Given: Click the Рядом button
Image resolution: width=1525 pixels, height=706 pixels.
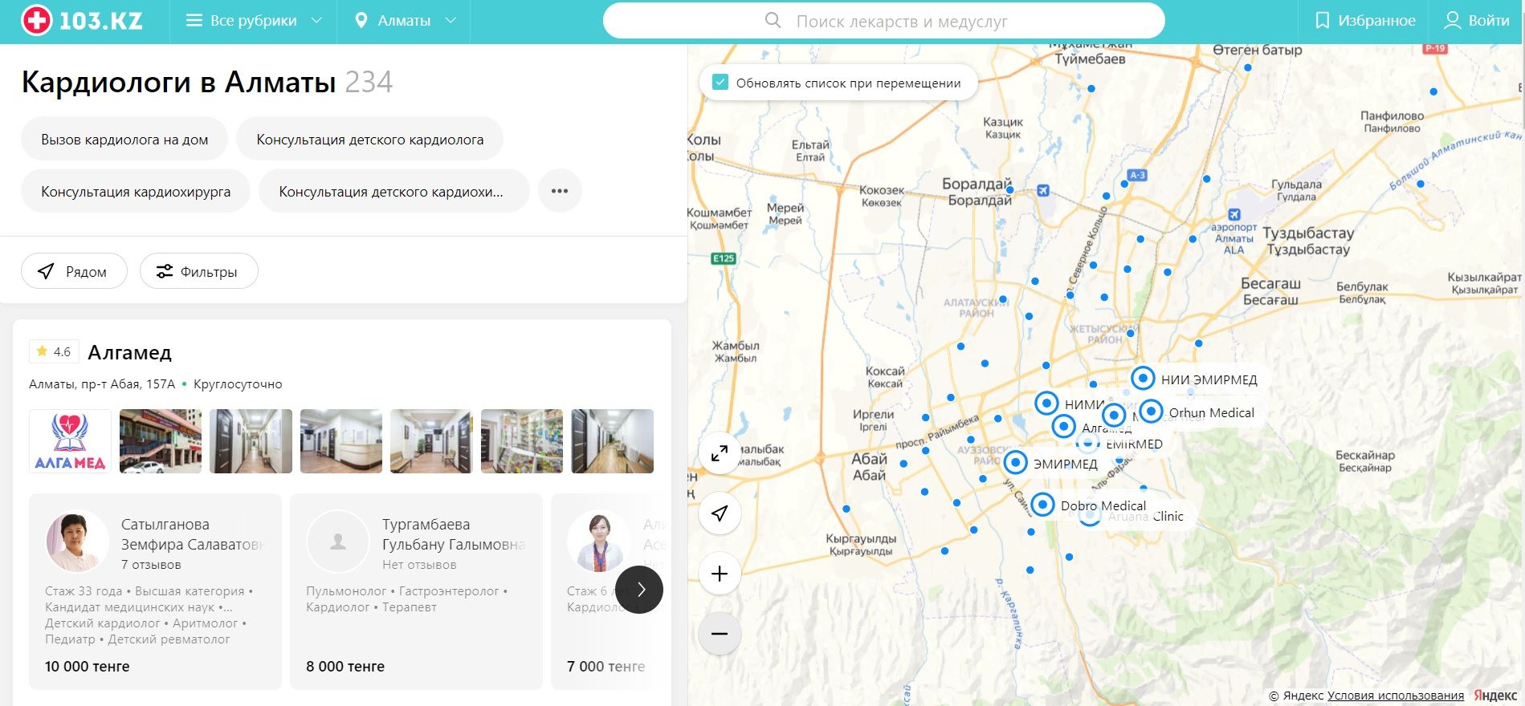Looking at the screenshot, I should (74, 271).
